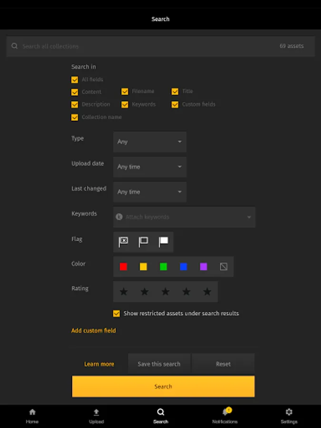Set rating to one star
The height and width of the screenshot is (428, 321).
point(124,292)
